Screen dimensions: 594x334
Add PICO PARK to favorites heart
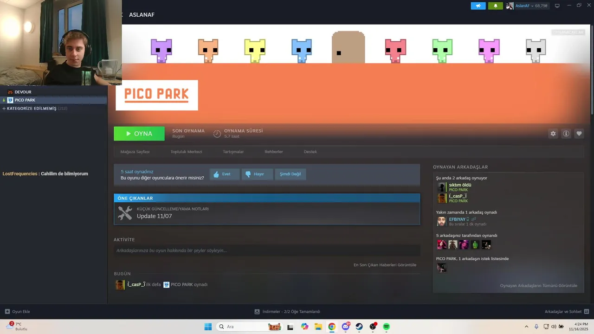(579, 134)
